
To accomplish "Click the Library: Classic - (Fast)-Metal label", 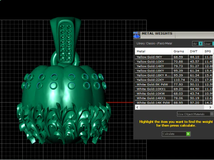I will 154,44.
